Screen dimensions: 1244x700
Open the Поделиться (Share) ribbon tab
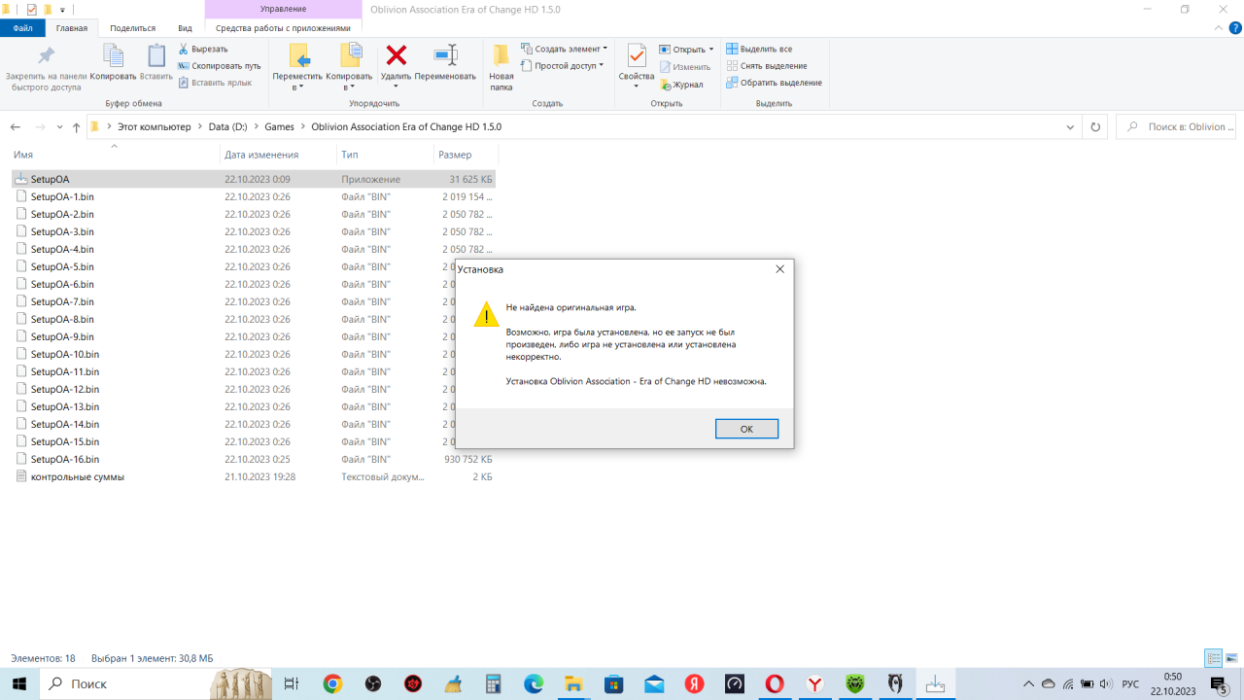click(132, 28)
